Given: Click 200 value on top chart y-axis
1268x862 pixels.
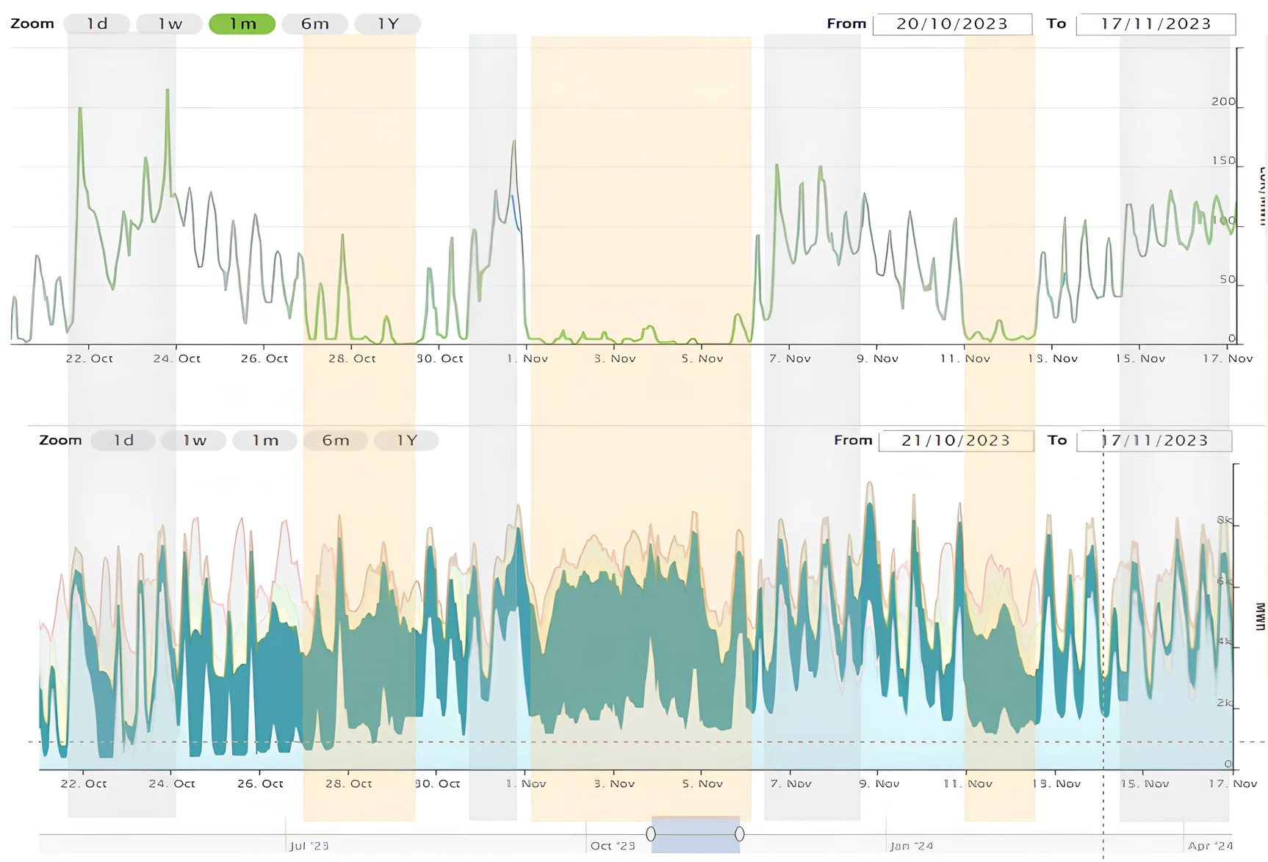Looking at the screenshot, I should 1223,101.
